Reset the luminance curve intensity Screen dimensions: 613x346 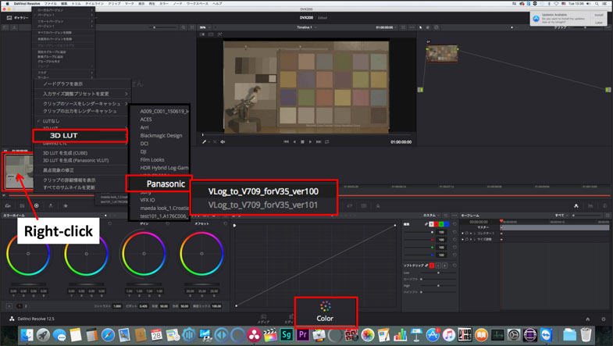(x=454, y=232)
